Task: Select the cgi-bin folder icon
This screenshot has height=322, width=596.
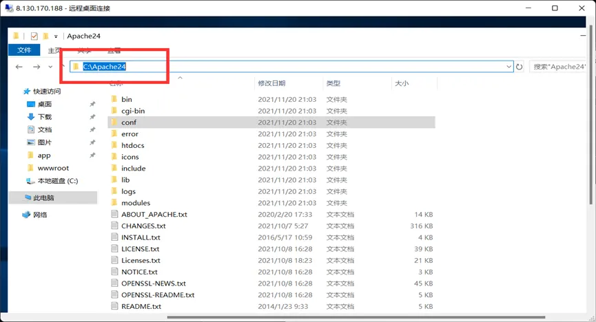Action: coord(114,111)
